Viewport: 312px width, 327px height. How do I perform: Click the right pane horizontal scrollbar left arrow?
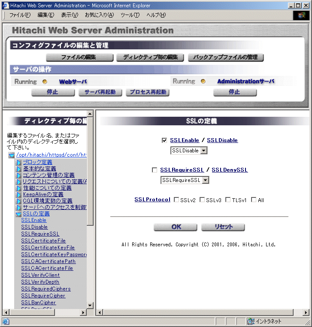pos(100,312)
